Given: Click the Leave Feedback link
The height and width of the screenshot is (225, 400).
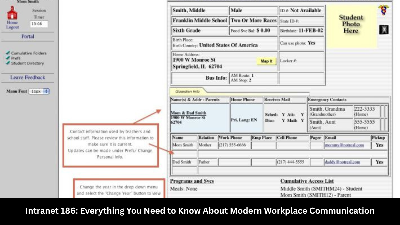Looking at the screenshot, I should click(28, 77).
